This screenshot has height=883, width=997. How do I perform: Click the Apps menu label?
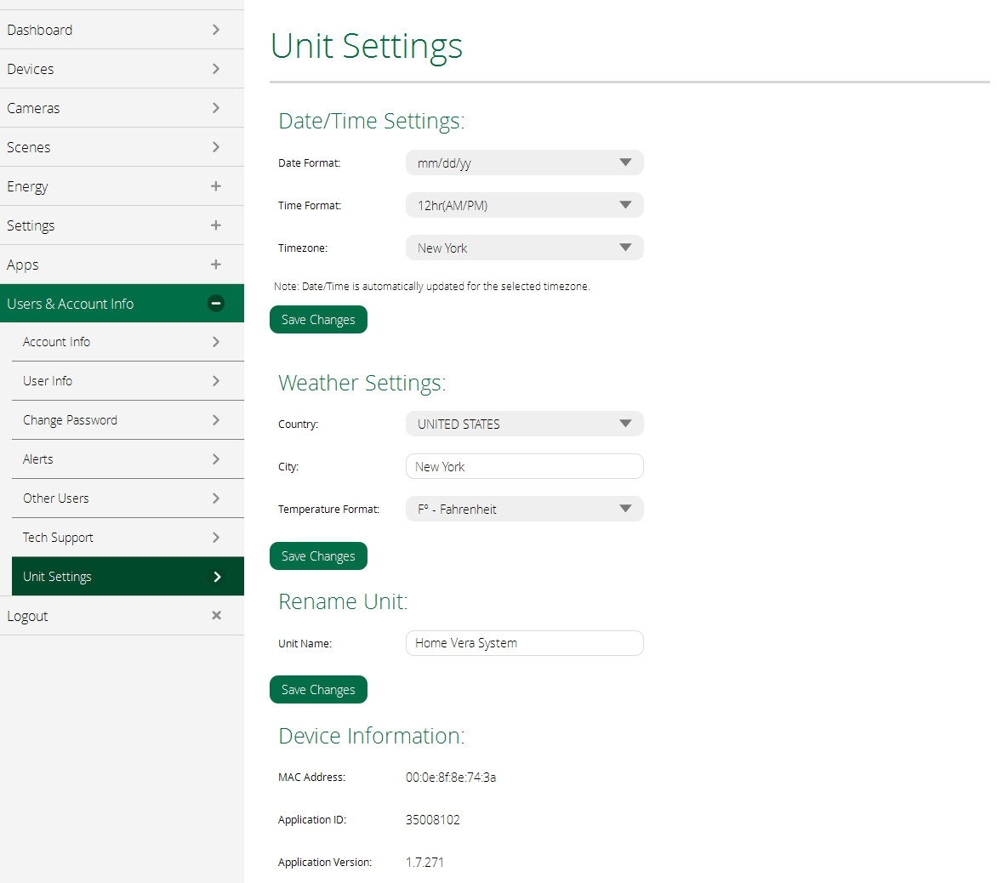click(x=23, y=265)
